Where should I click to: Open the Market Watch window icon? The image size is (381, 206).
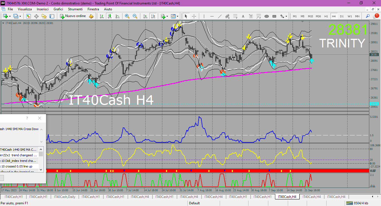(28, 16)
